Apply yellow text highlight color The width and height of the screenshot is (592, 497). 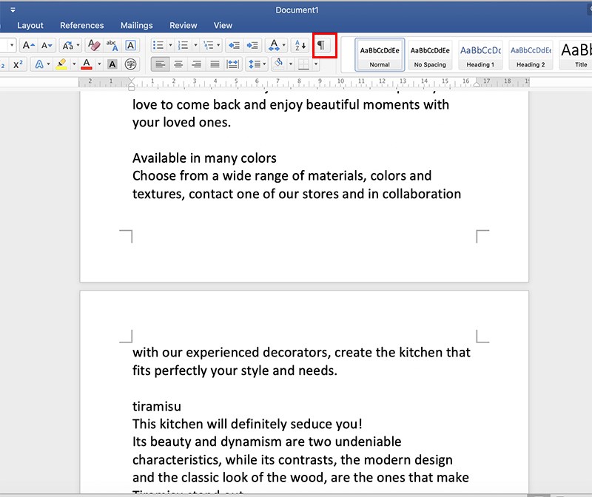click(x=61, y=64)
